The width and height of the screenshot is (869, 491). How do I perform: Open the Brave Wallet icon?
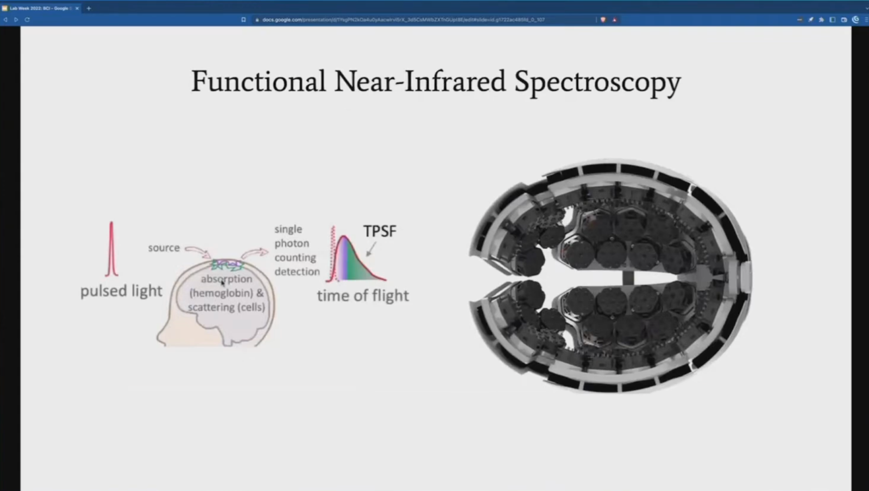click(843, 20)
